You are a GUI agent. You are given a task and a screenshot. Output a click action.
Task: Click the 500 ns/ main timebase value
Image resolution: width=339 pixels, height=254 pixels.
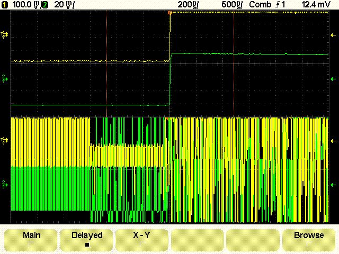(x=232, y=5)
